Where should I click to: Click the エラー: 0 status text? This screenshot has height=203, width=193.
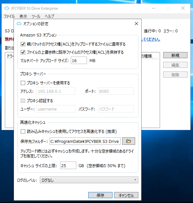click(x=170, y=31)
